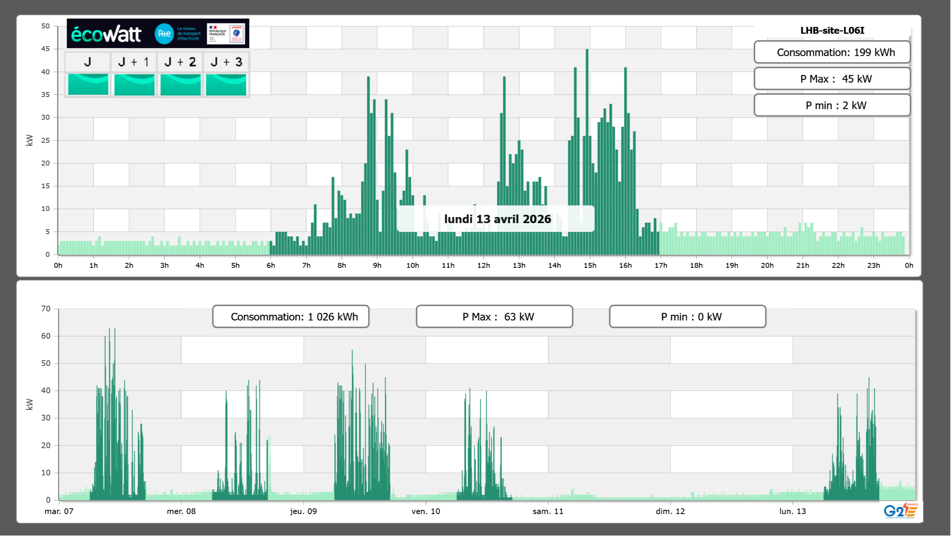This screenshot has width=951, height=536.
Task: Click the green J day signal icon
Action: point(88,84)
